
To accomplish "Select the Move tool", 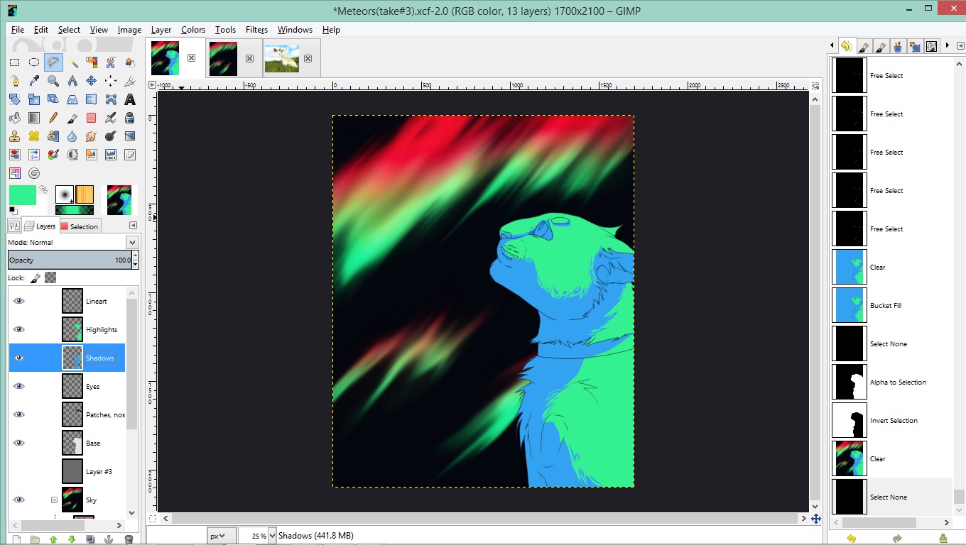I will pyautogui.click(x=92, y=81).
